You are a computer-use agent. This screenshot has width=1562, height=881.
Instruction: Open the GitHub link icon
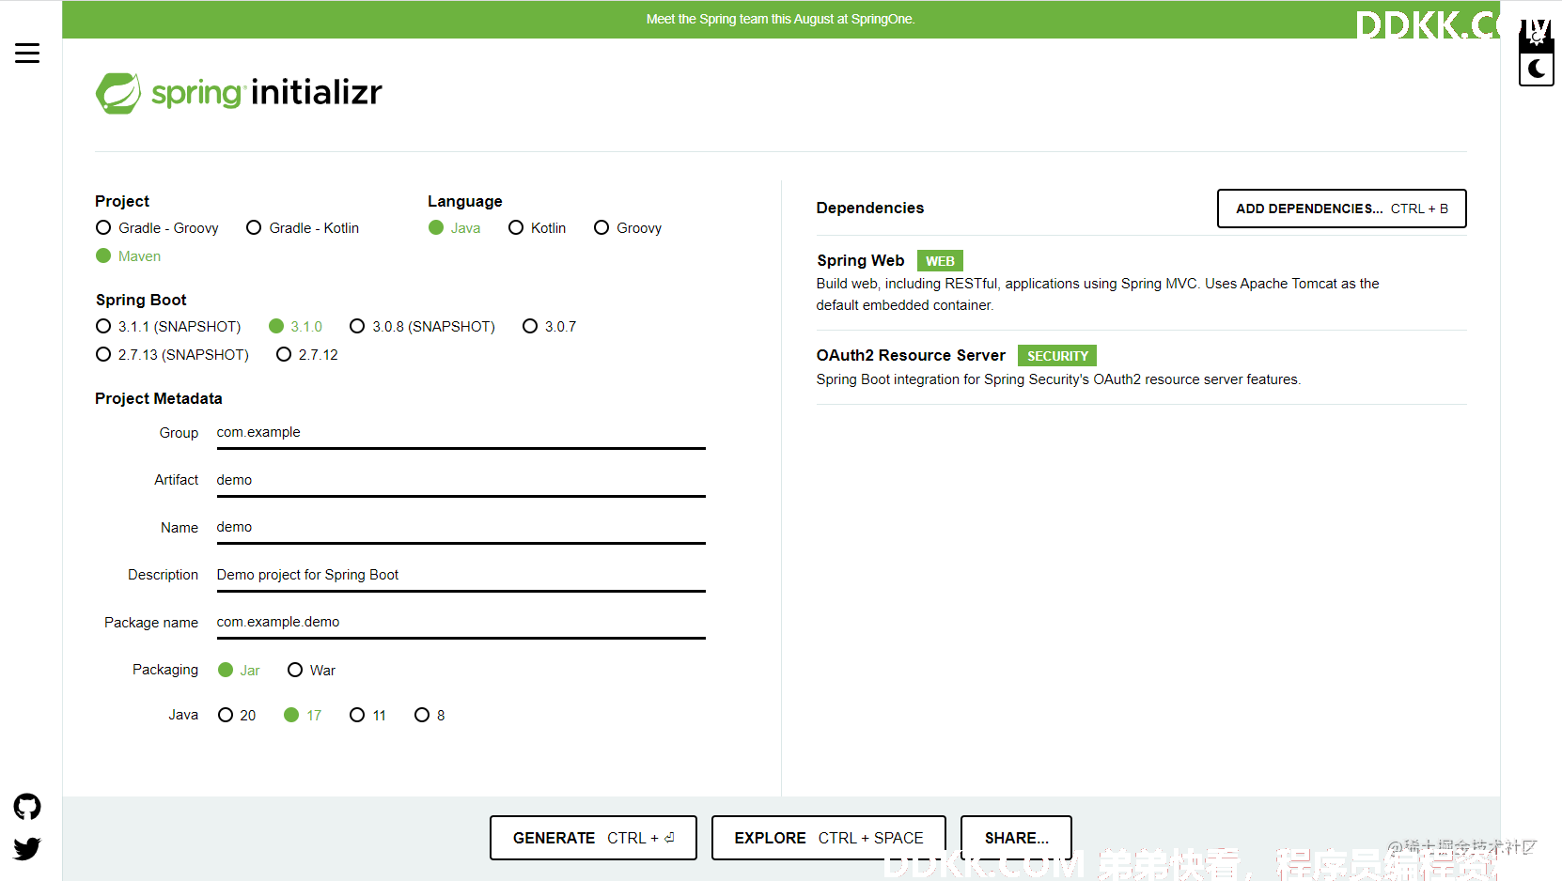pyautogui.click(x=27, y=807)
